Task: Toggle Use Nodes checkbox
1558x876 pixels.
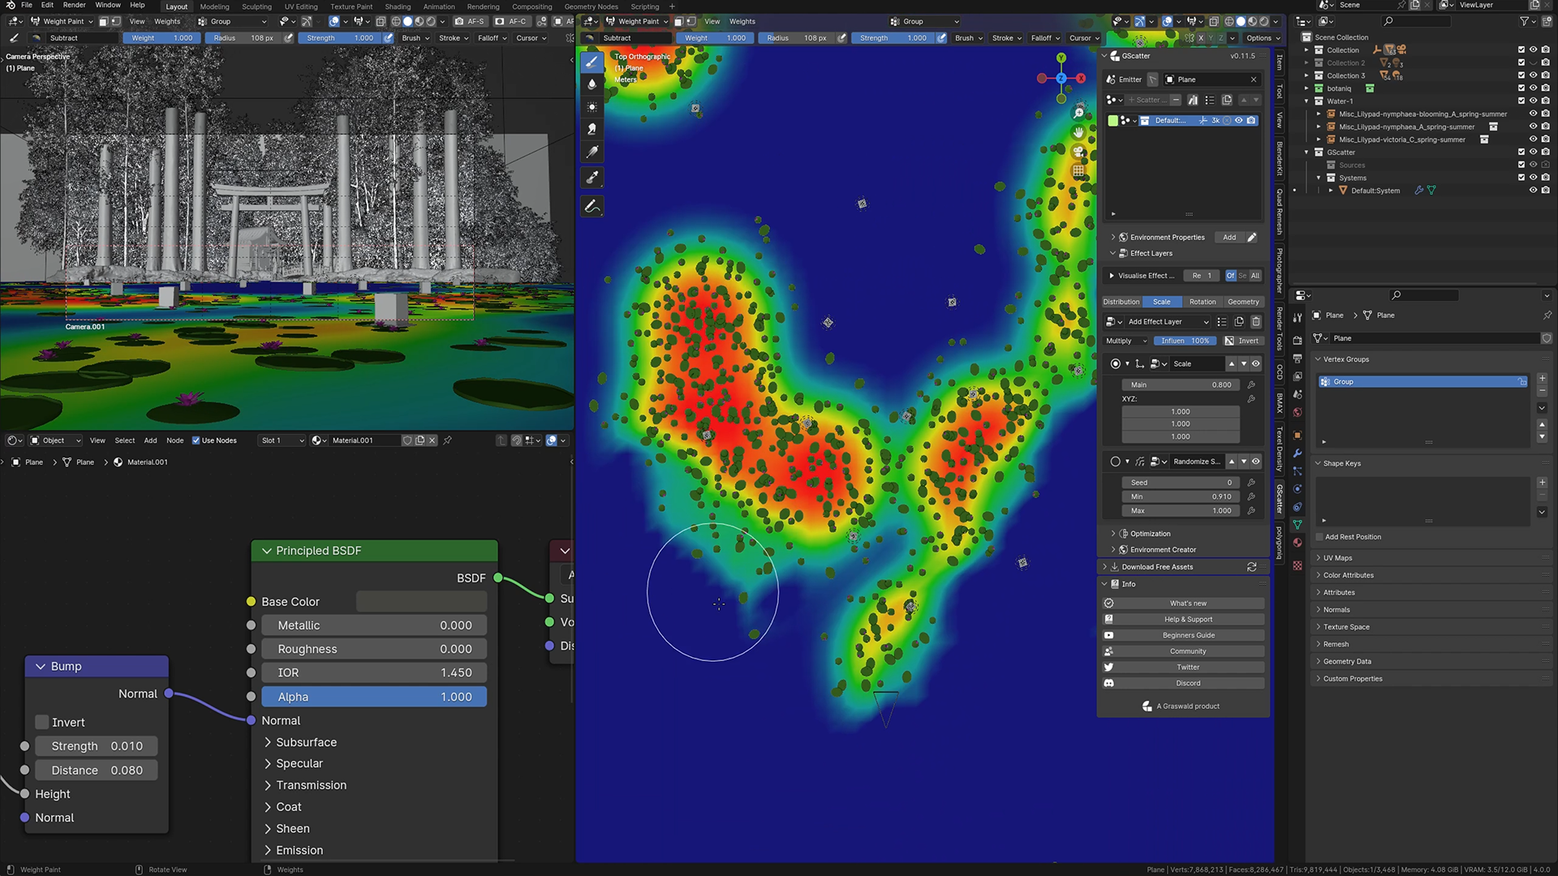Action: pos(196,440)
